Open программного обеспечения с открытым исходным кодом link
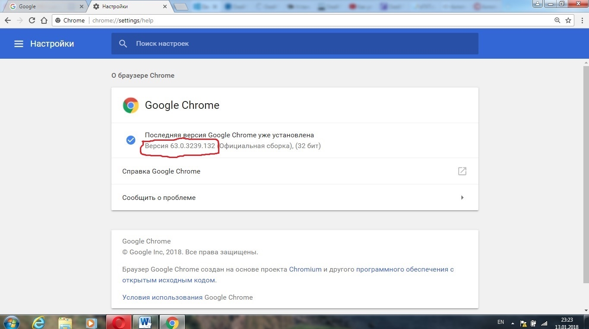 point(288,275)
